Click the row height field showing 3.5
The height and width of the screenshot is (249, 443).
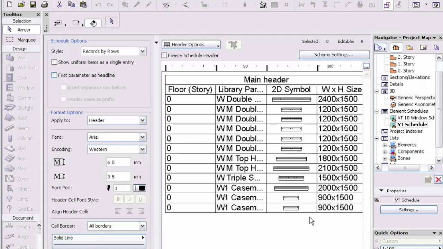pyautogui.click(x=118, y=176)
